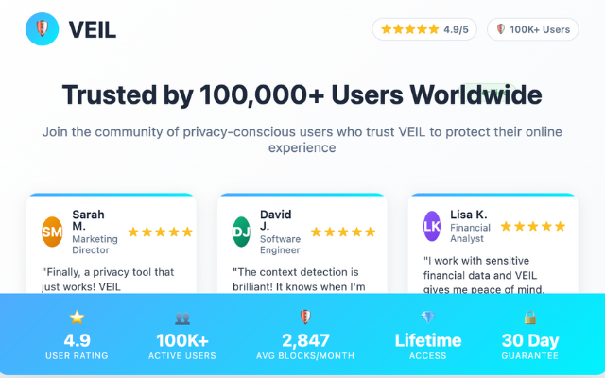Image resolution: width=605 pixels, height=378 pixels.
Task: Open Sarah M.'s testimonial quote
Action: (109, 279)
